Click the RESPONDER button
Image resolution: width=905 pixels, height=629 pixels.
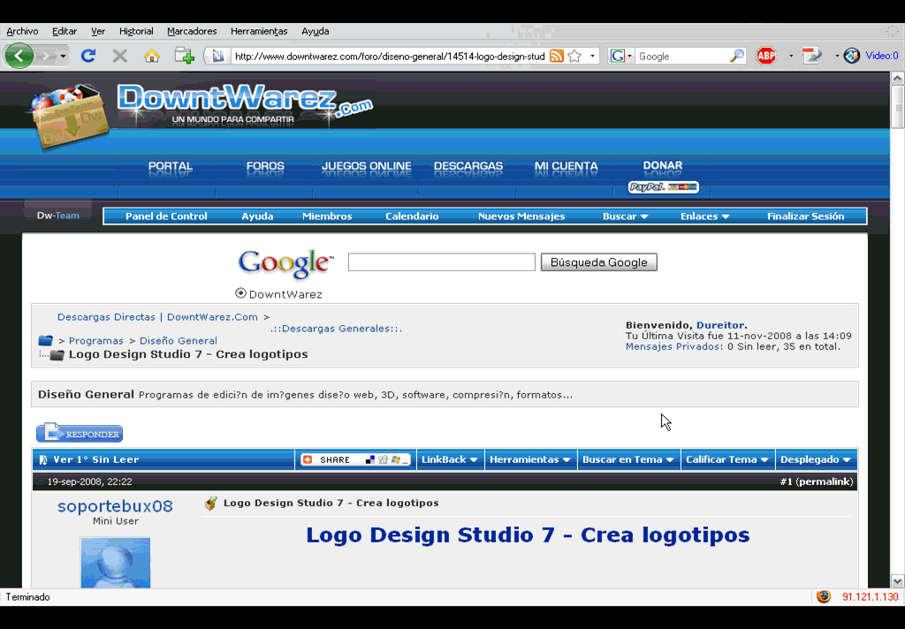click(80, 433)
